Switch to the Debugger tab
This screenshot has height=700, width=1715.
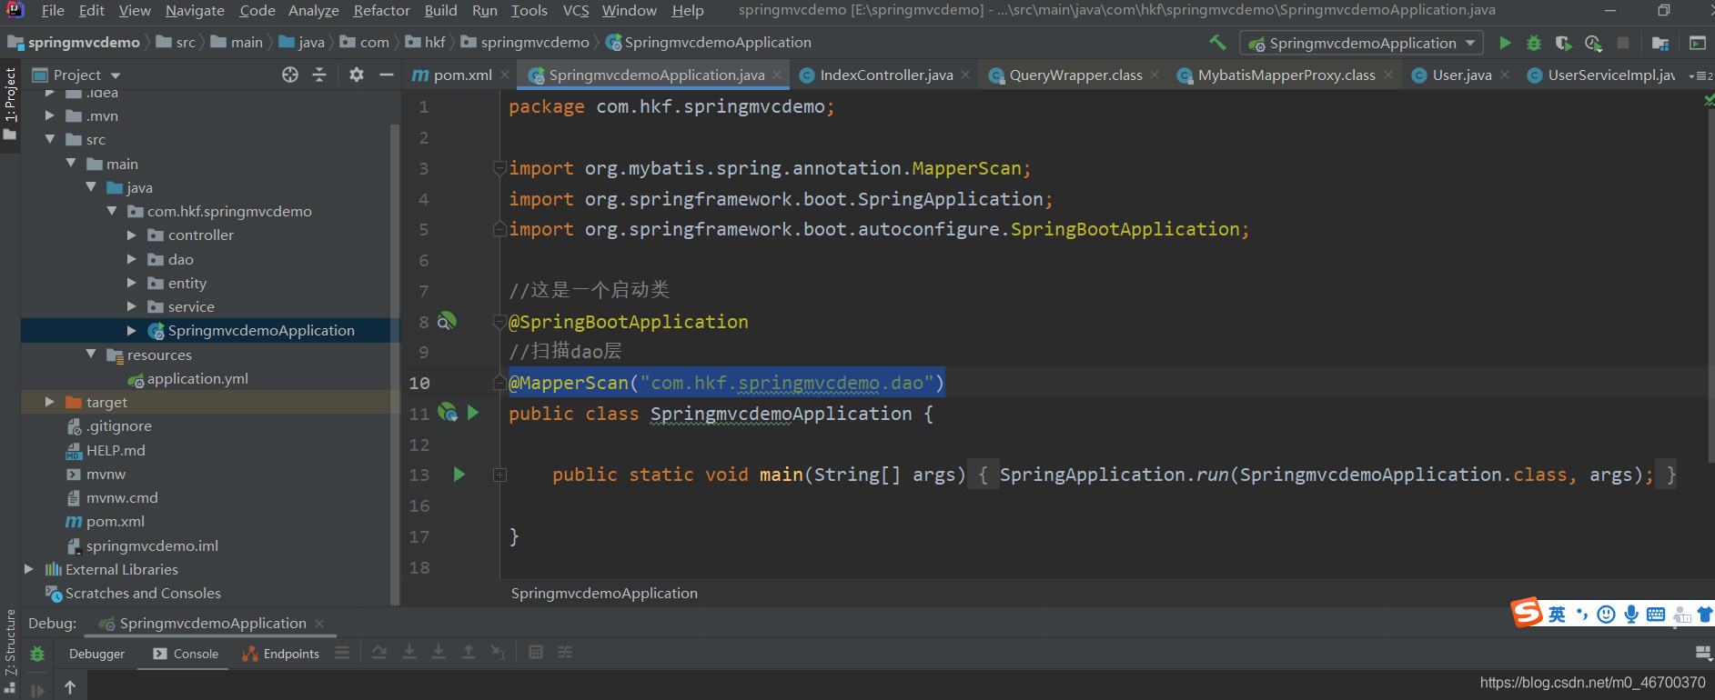[96, 654]
